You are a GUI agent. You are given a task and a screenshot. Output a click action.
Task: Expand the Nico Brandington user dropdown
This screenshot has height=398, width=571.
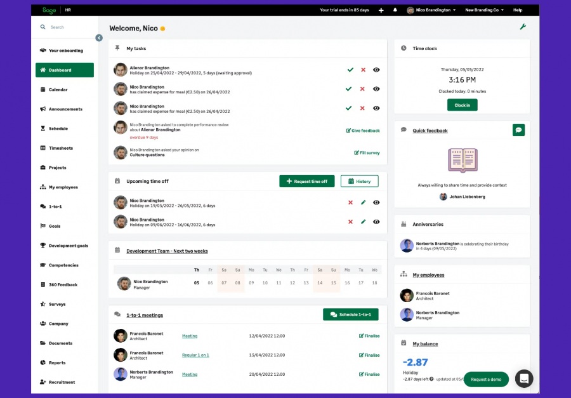[431, 10]
